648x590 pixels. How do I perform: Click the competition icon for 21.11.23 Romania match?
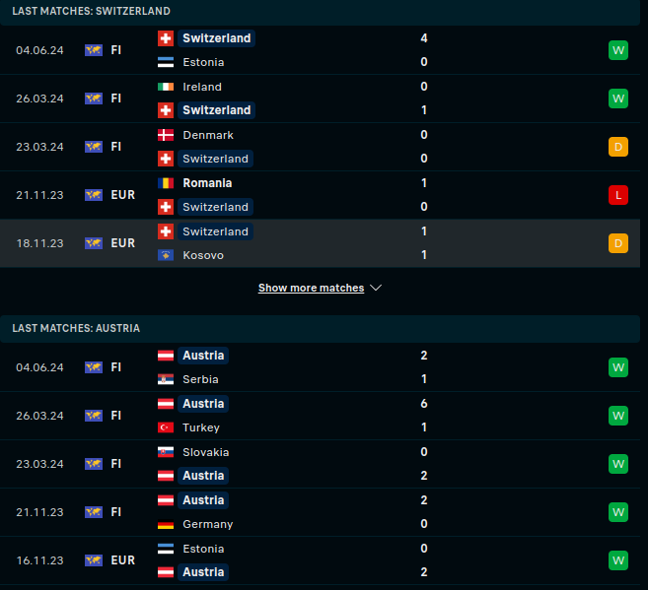[94, 195]
